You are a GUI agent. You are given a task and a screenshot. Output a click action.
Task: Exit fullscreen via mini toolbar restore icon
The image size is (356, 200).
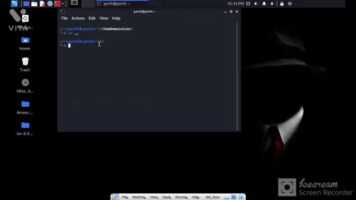[234, 197]
